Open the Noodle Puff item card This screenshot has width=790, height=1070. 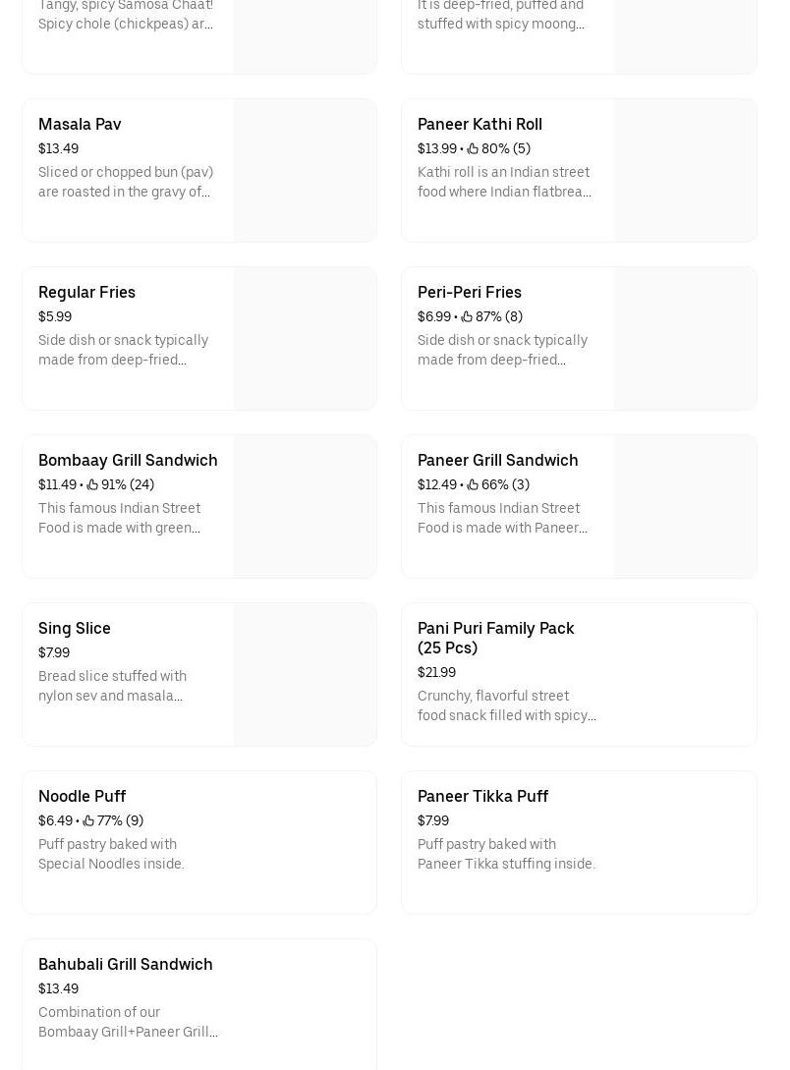tap(199, 842)
